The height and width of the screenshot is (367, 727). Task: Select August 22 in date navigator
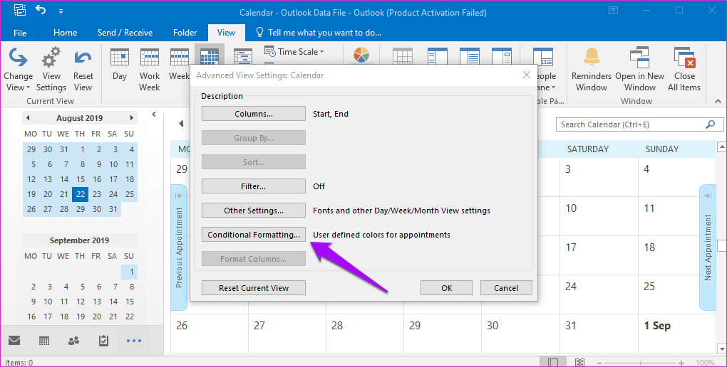click(x=81, y=194)
